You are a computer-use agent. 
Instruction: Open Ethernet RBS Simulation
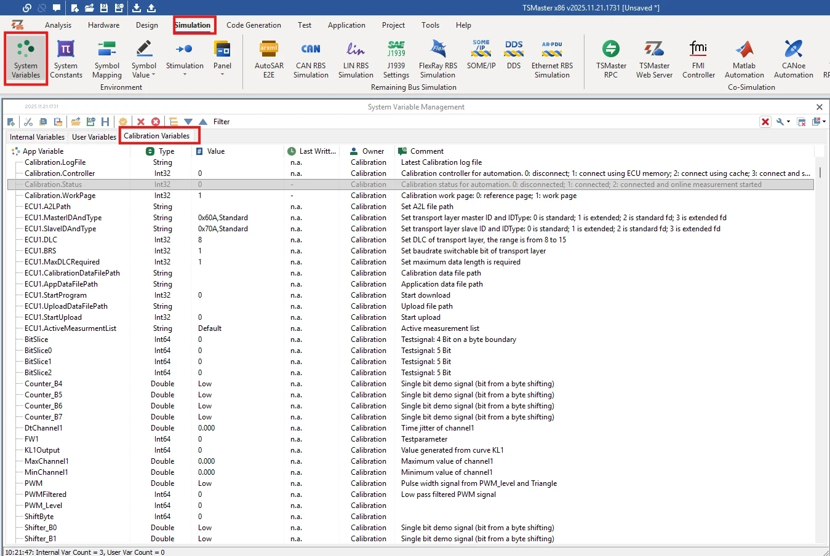[552, 59]
